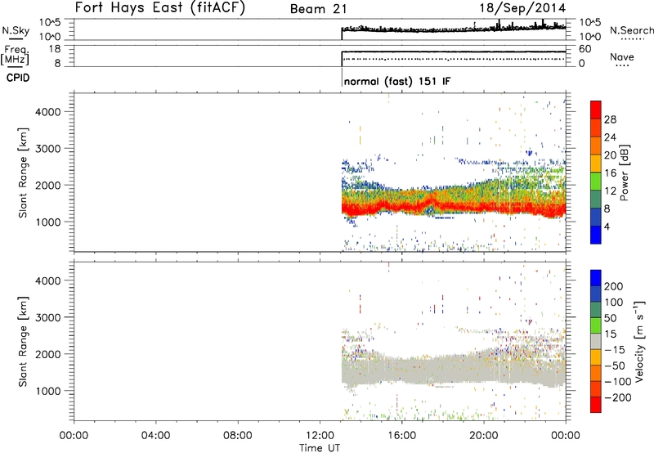This screenshot has width=654, height=453.
Task: Click the '200' label on velocity colorbar
Action: (614, 286)
